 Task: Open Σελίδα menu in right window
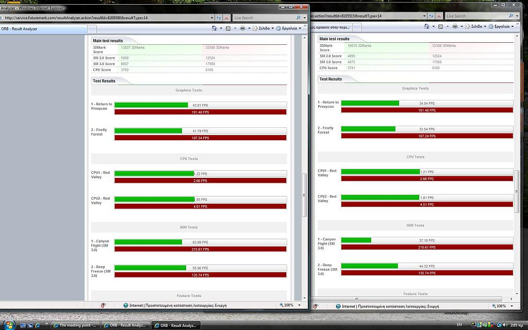pyautogui.click(x=476, y=26)
